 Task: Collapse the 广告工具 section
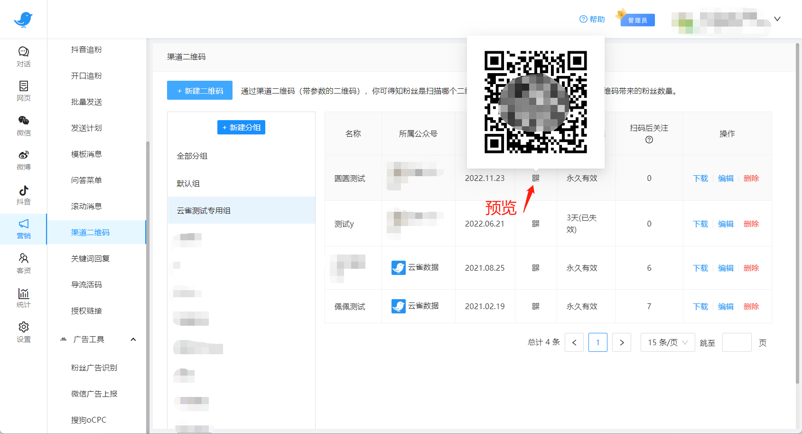coord(133,339)
